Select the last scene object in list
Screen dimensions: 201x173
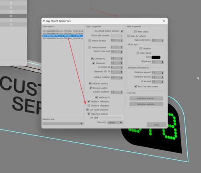(63, 38)
